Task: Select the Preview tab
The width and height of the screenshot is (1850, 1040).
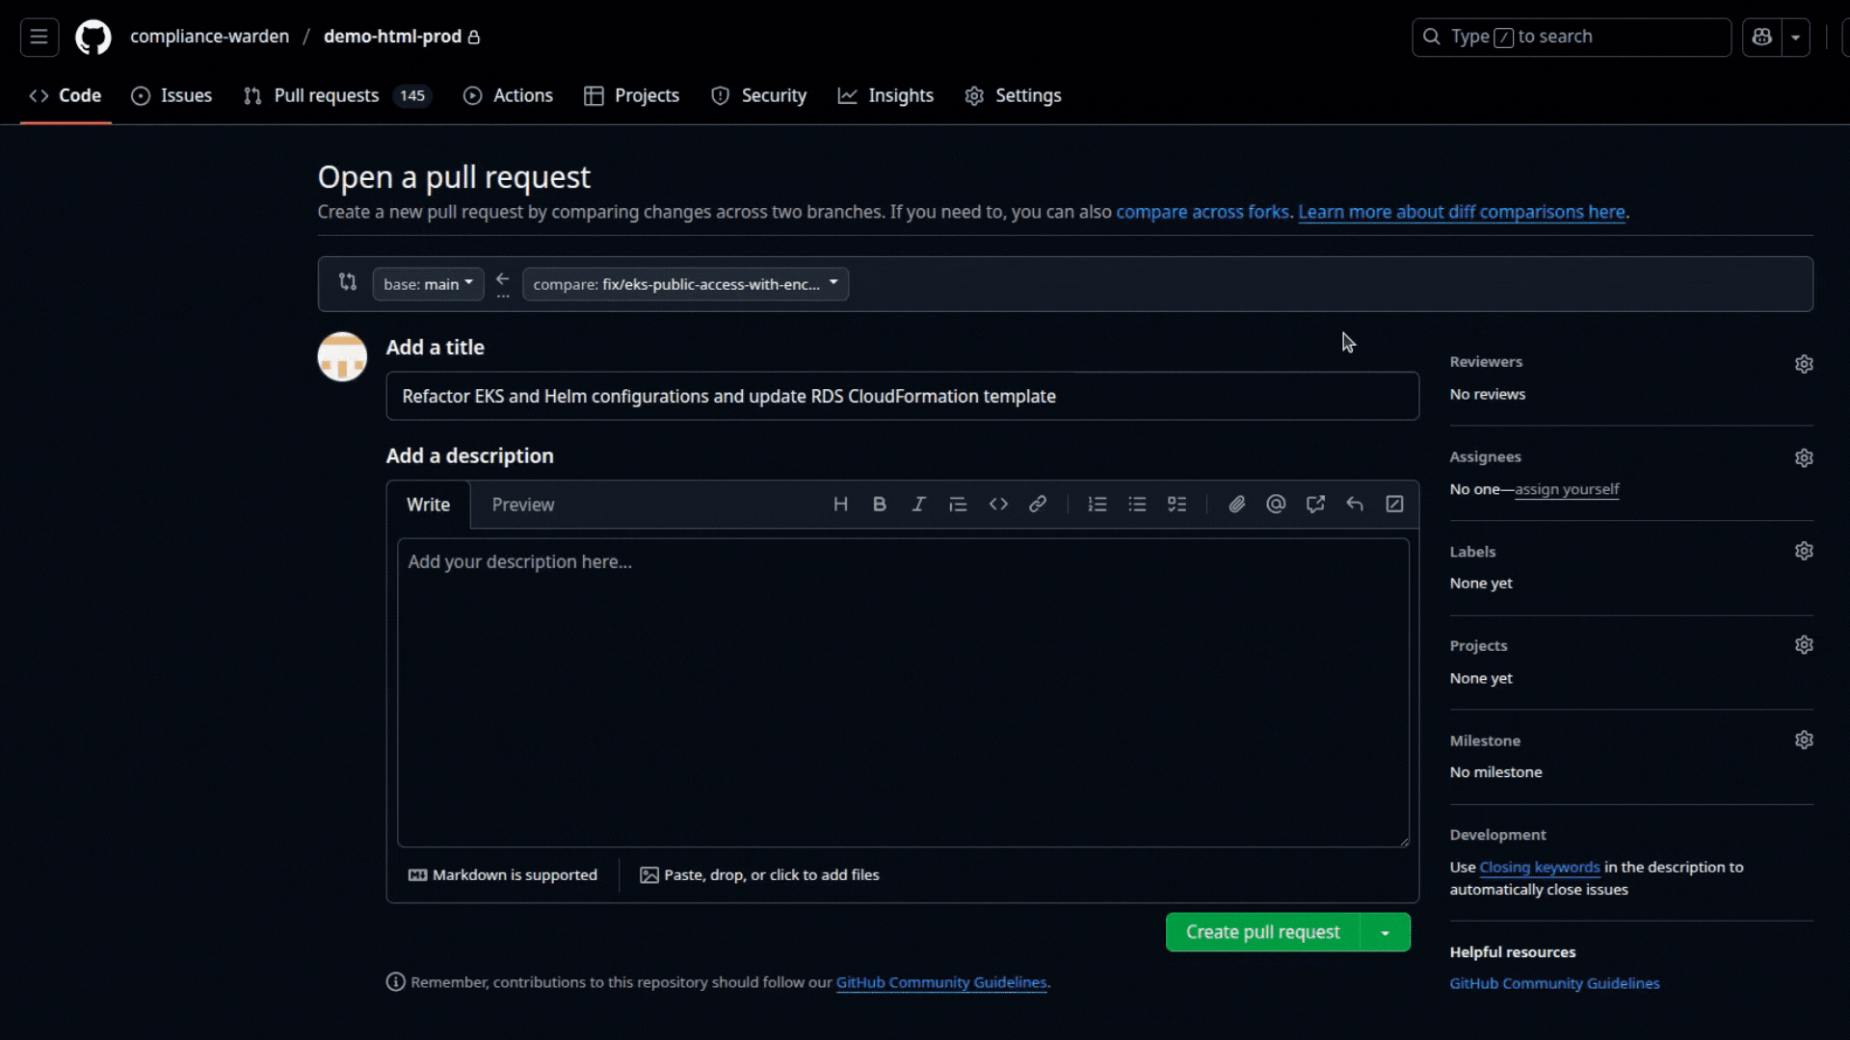Action: (x=522, y=505)
